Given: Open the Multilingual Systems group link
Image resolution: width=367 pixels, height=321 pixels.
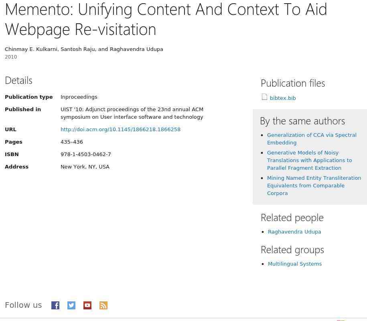Looking at the screenshot, I should 295,264.
